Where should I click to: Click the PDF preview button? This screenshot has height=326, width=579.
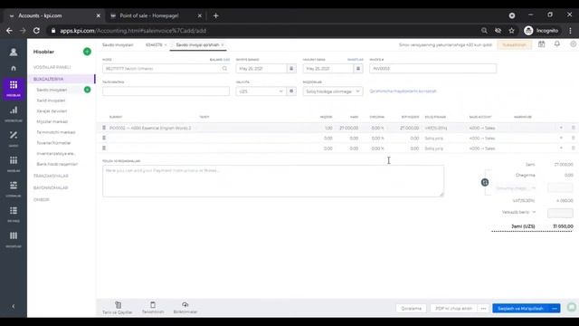point(454,308)
